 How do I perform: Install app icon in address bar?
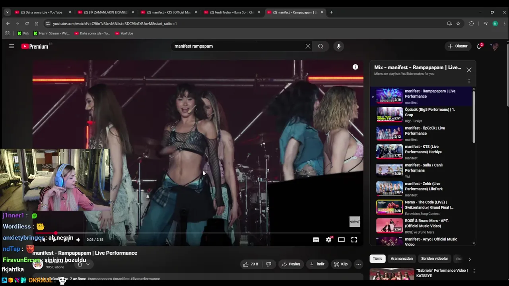[449, 23]
